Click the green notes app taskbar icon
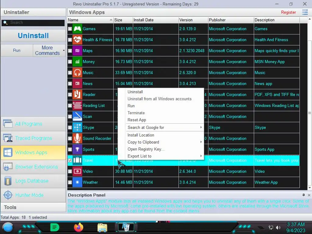The image size is (312, 234). pyautogui.click(x=55, y=227)
